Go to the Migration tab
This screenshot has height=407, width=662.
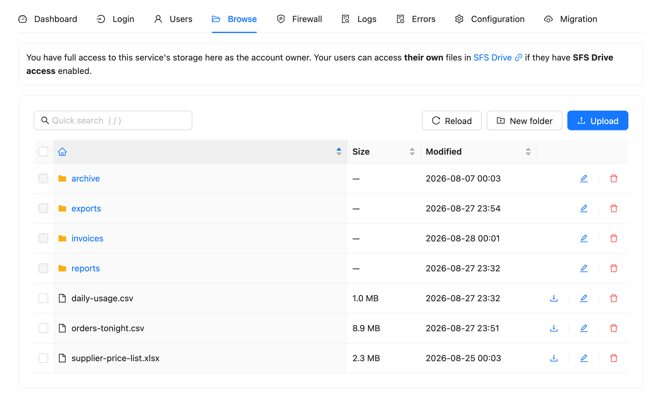pos(571,19)
